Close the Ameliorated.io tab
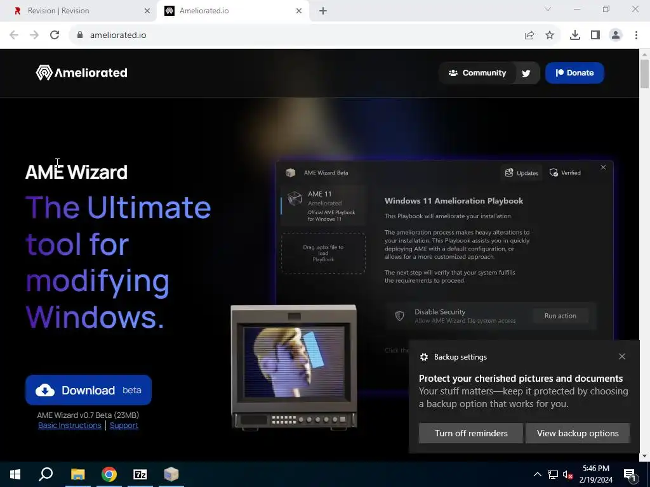650x487 pixels. coord(299,11)
